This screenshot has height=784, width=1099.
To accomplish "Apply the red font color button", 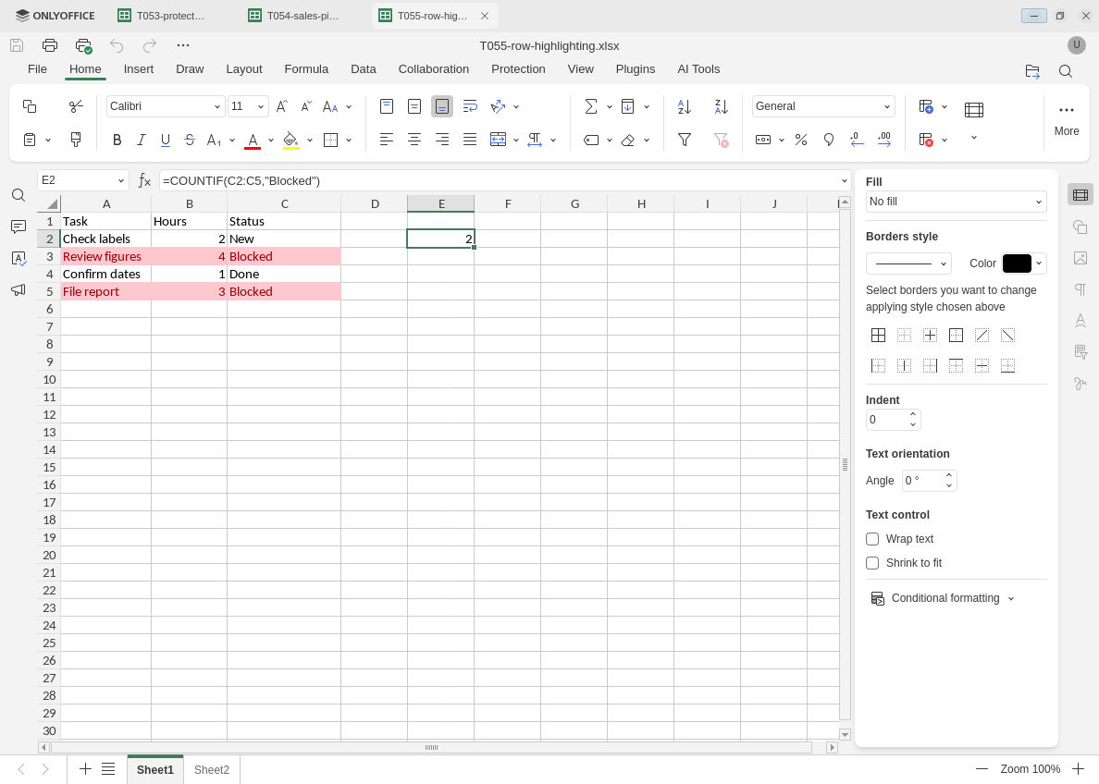I will point(253,141).
